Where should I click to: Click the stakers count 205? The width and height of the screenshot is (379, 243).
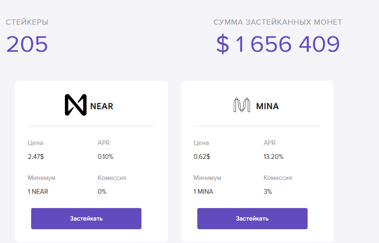click(27, 44)
